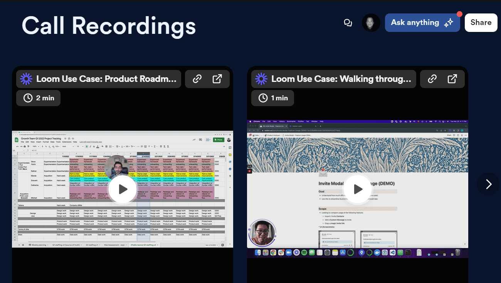The width and height of the screenshot is (501, 283).
Task: Click Loom logo on Product Roadmap card
Action: (x=26, y=79)
